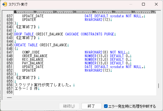Screen dimensions: 163x111
Task: Click the スクリプト実行 window icon
Action: 4,4
